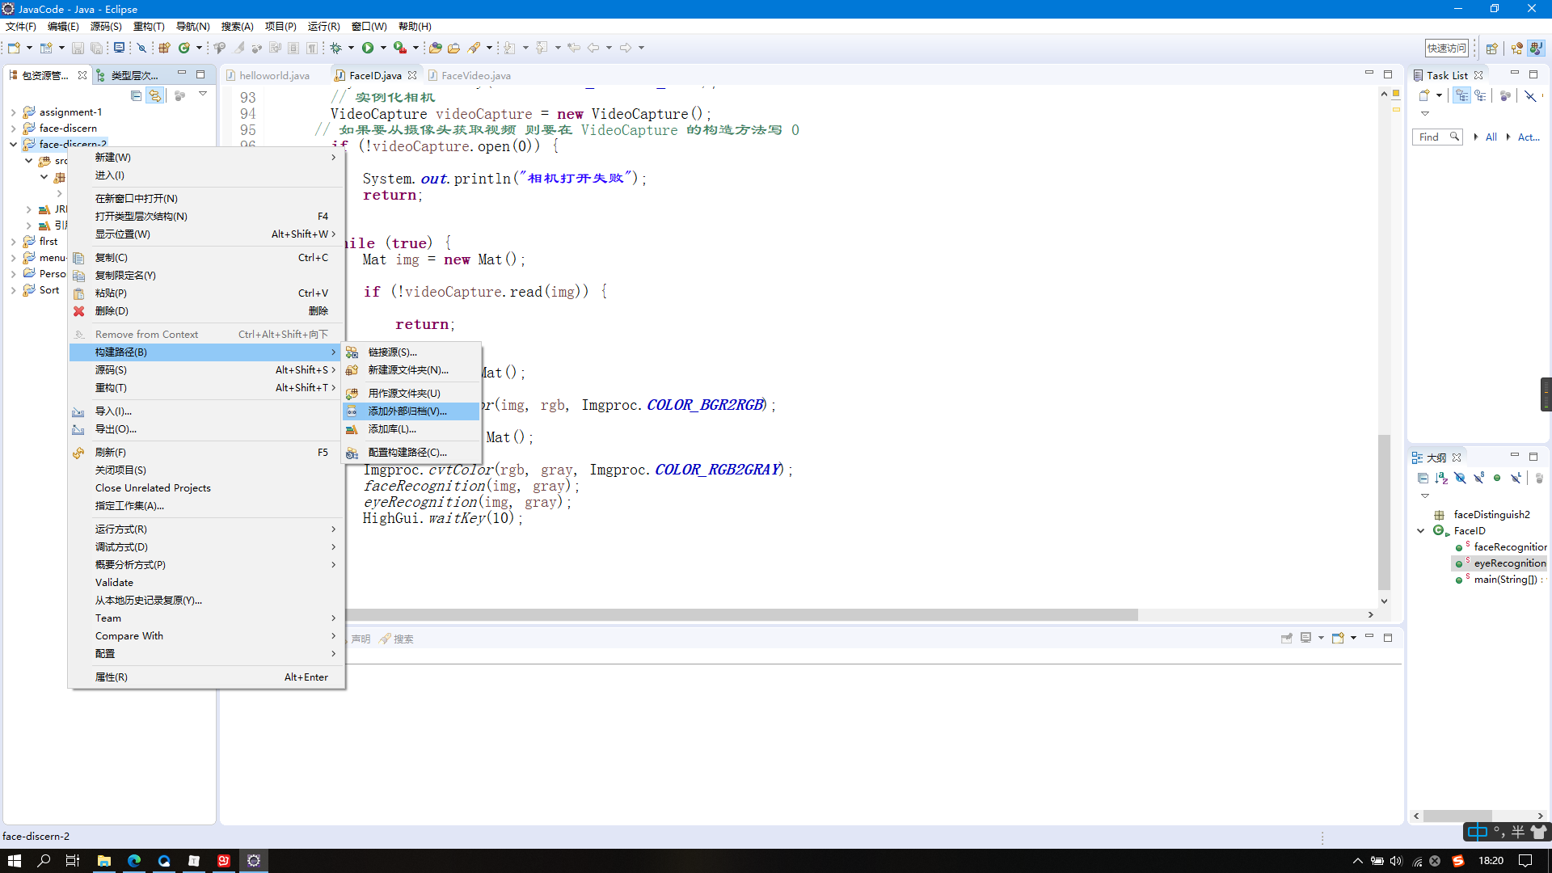
Task: Choose Validate in context menu
Action: (207, 583)
